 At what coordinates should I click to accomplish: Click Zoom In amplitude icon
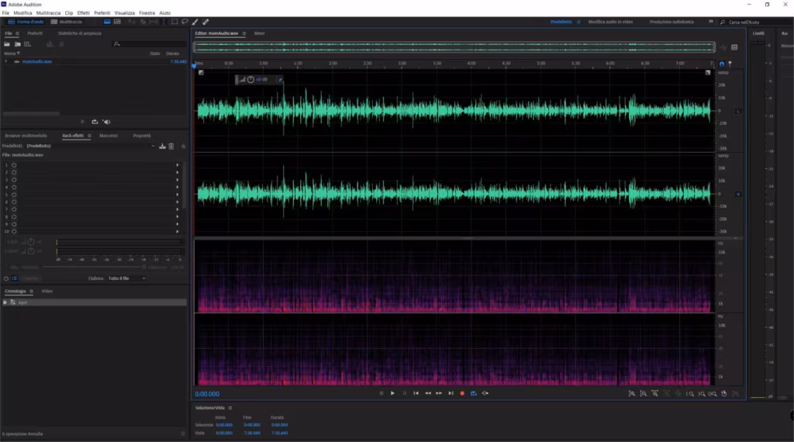point(632,393)
